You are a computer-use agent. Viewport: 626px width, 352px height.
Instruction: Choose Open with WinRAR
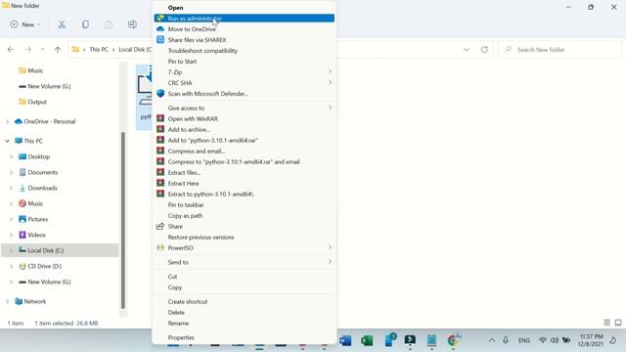pos(245,119)
